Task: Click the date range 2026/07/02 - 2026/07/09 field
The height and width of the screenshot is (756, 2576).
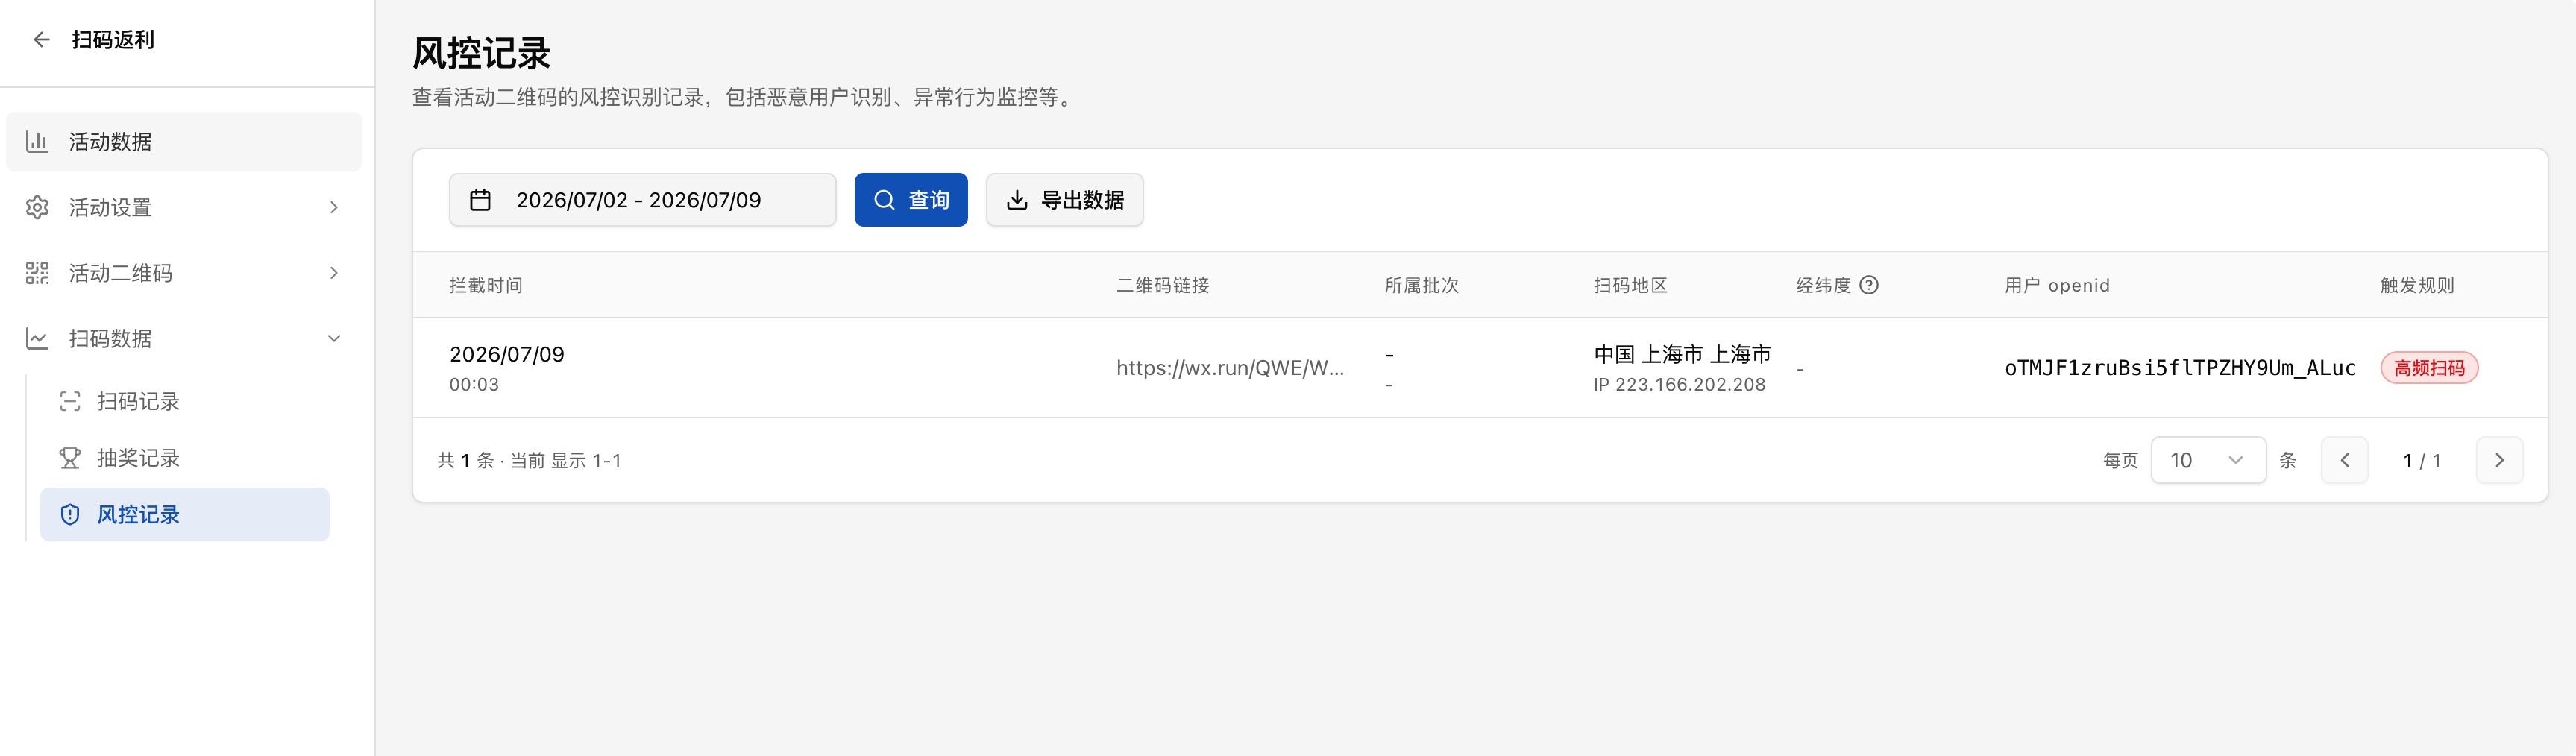Action: (642, 200)
